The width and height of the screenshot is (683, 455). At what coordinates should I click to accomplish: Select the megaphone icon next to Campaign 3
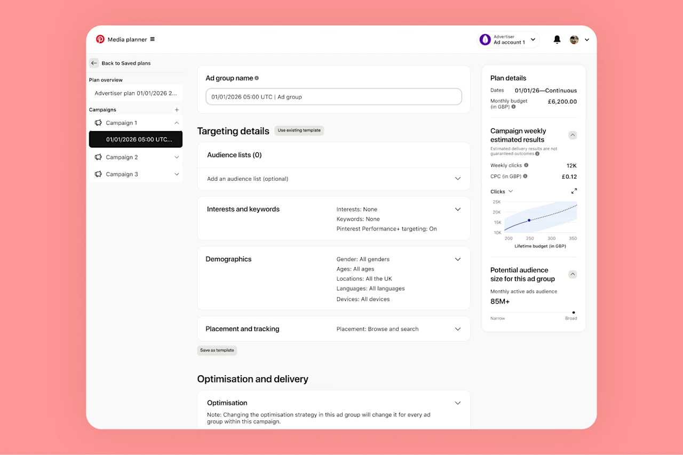98,174
